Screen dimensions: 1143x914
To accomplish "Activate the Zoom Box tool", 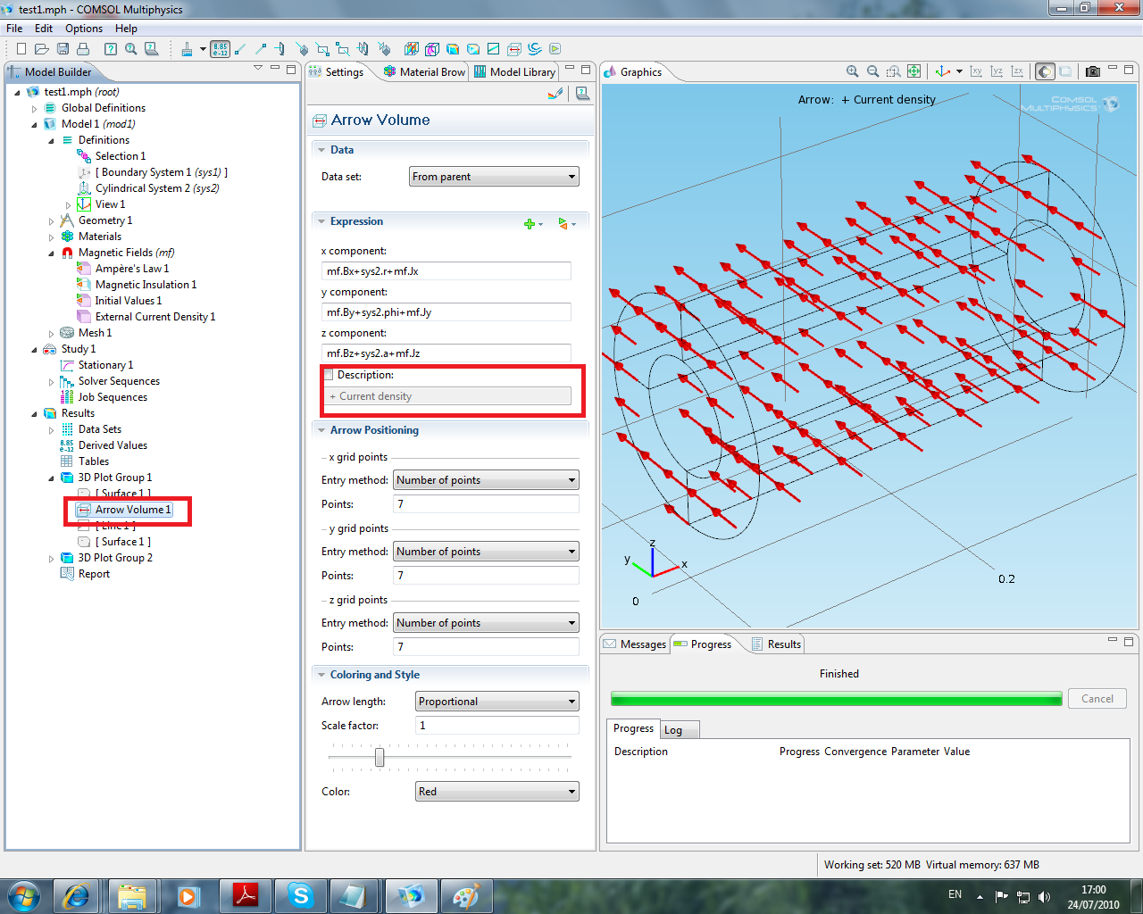I will click(x=894, y=71).
